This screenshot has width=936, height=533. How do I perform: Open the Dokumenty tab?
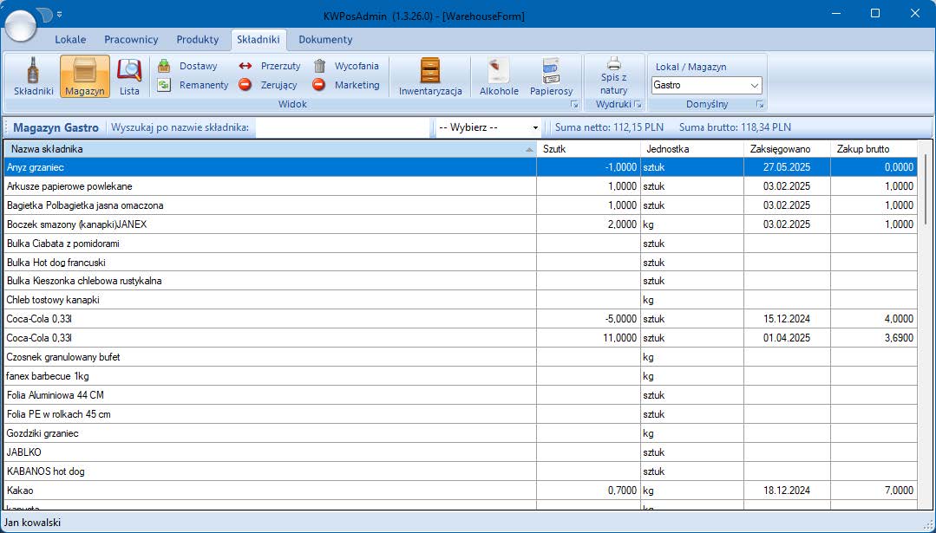pyautogui.click(x=325, y=39)
